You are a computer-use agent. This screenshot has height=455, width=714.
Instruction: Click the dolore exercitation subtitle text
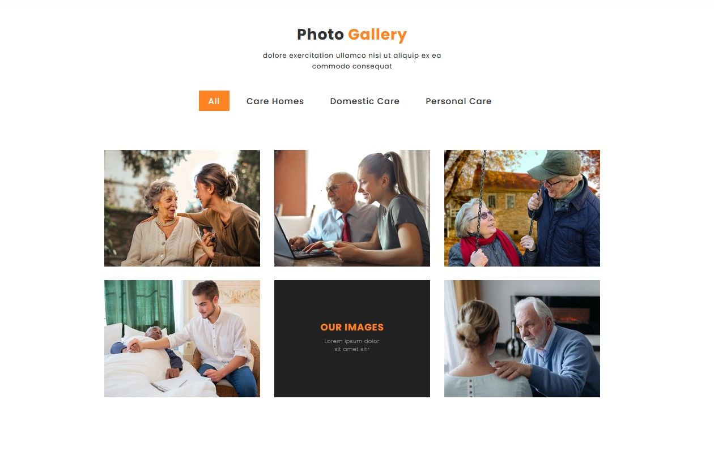tap(352, 61)
